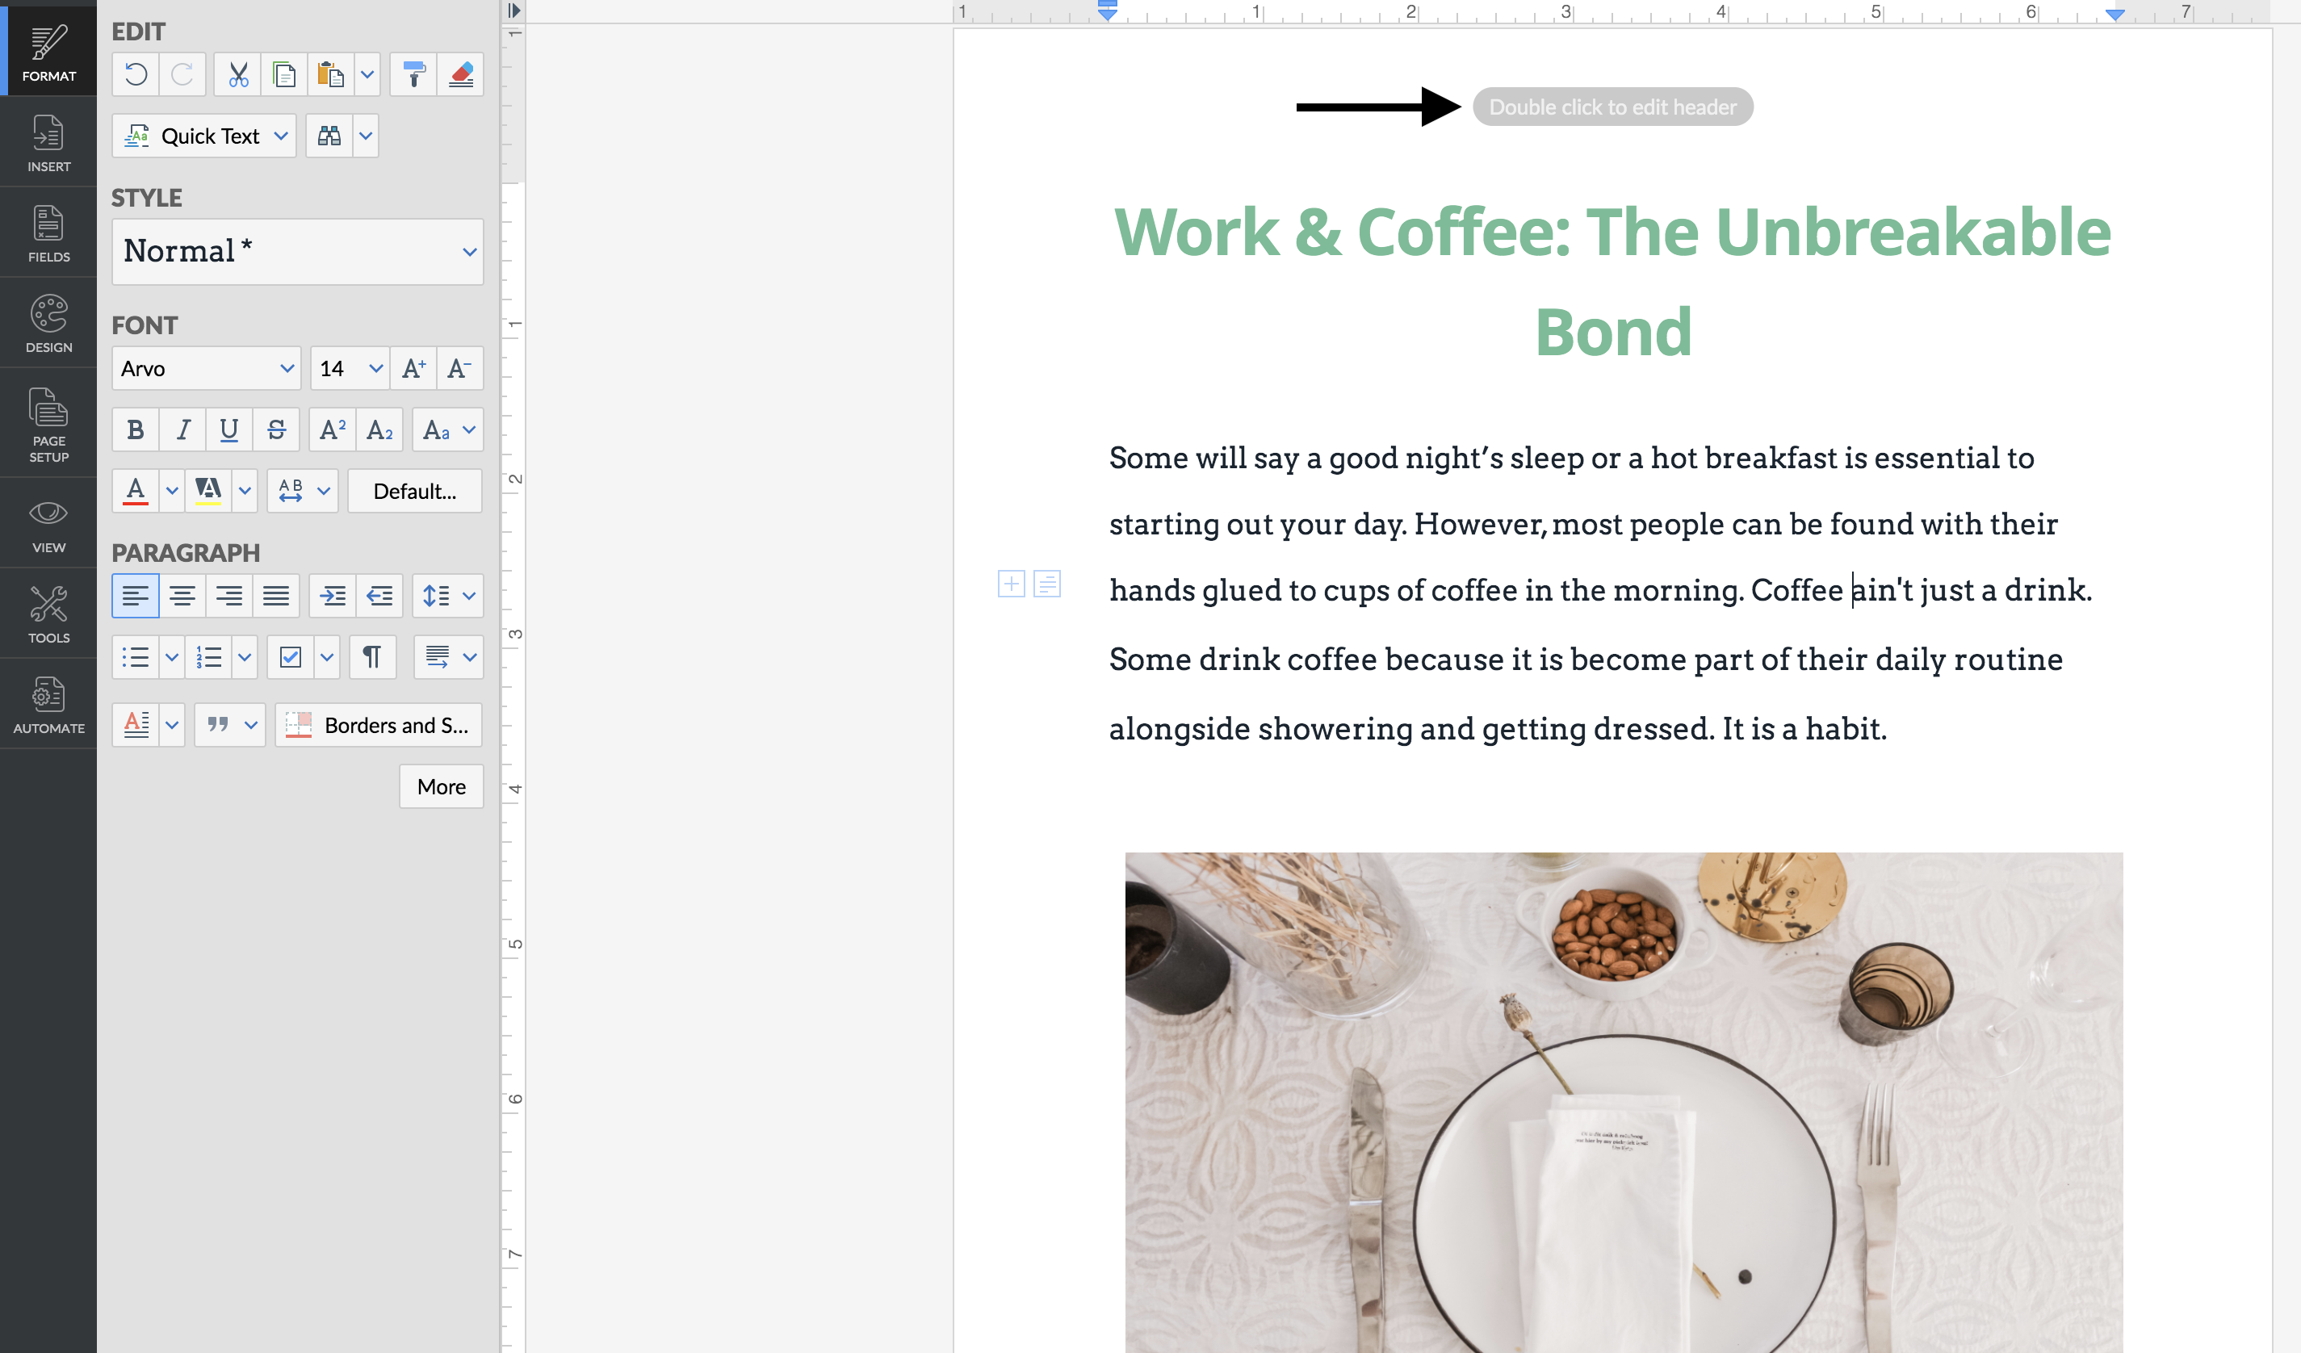Screen dimensions: 2301x1353
Task: Click the More button
Action: (441, 787)
